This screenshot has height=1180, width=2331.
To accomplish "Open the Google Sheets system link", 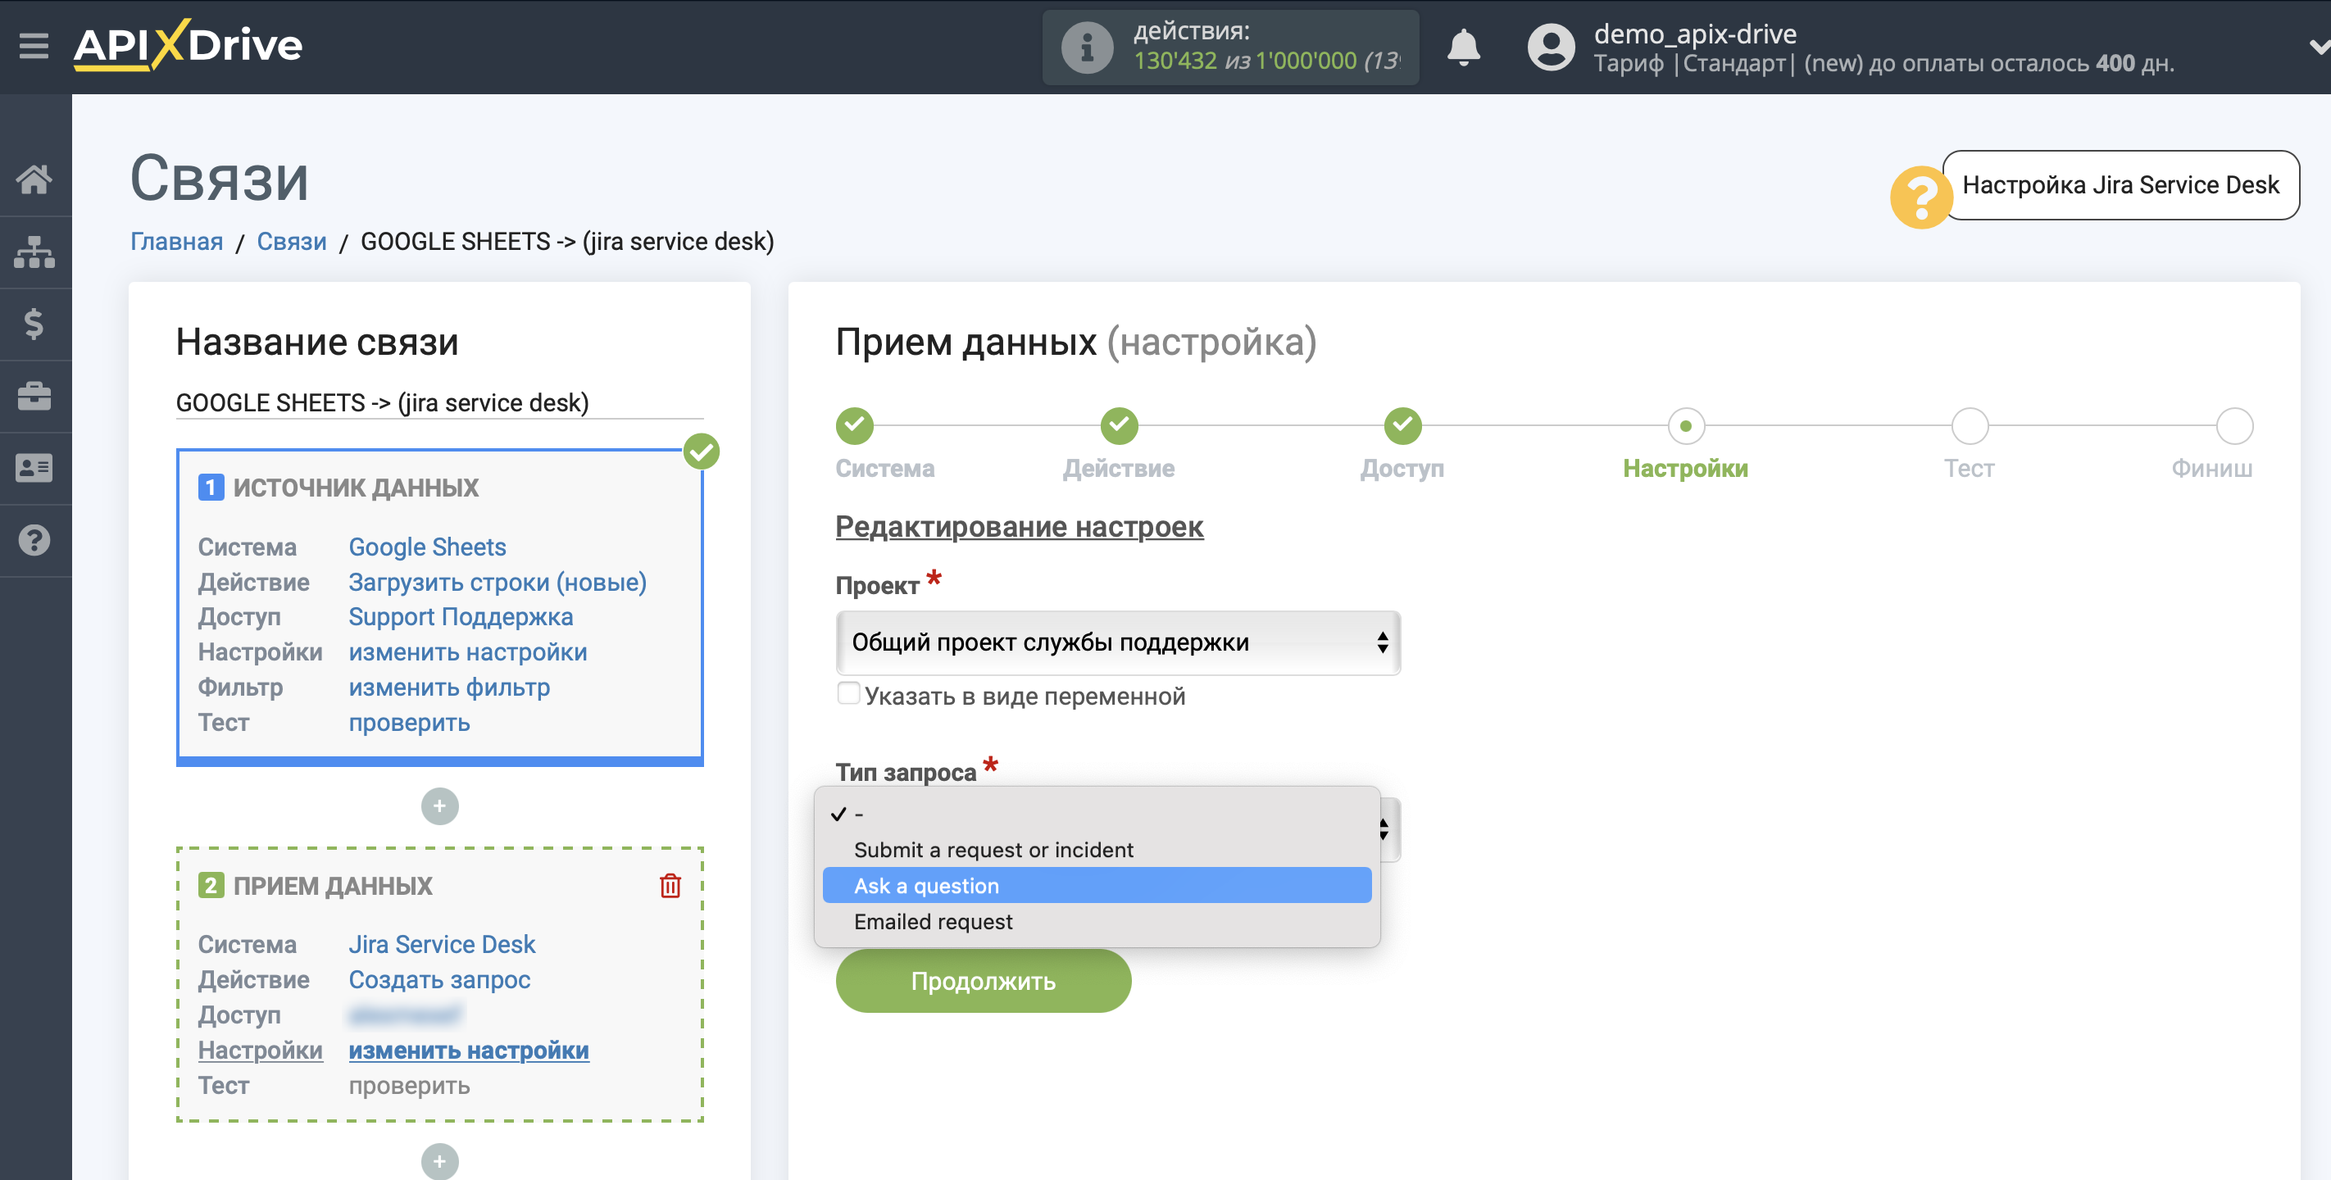I will coord(427,547).
